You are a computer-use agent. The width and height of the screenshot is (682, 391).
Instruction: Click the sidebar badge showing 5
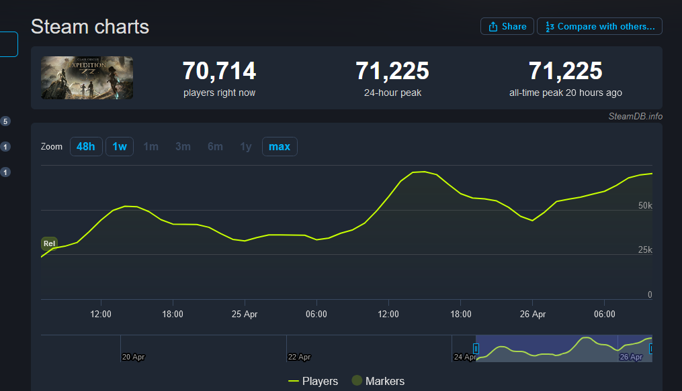point(5,121)
